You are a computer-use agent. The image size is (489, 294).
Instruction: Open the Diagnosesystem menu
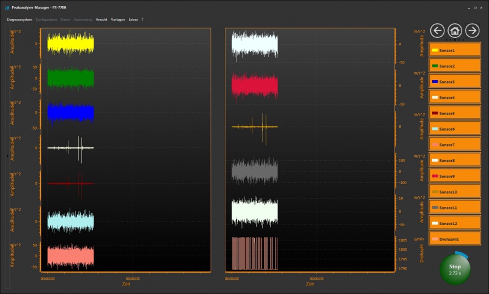coord(20,20)
